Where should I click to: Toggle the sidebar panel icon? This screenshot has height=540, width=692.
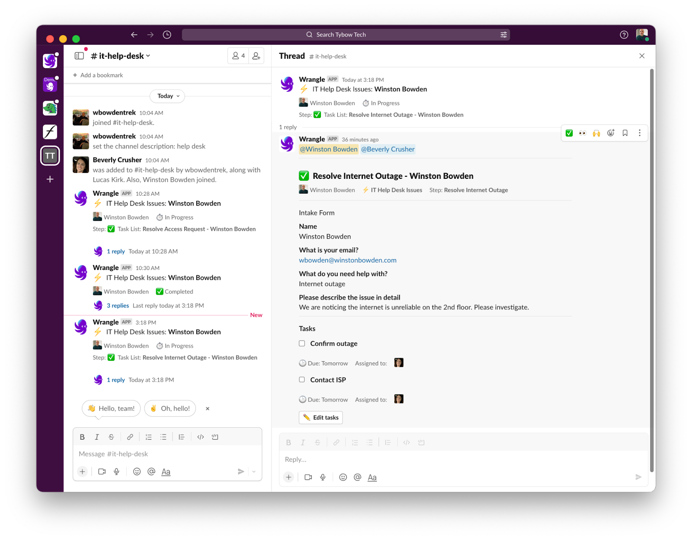click(79, 56)
